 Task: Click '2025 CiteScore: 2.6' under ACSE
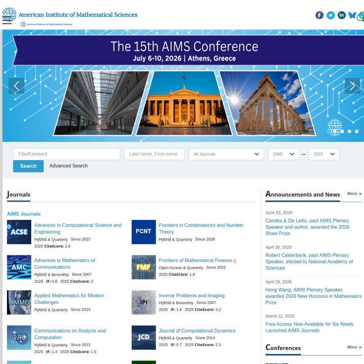(52, 246)
